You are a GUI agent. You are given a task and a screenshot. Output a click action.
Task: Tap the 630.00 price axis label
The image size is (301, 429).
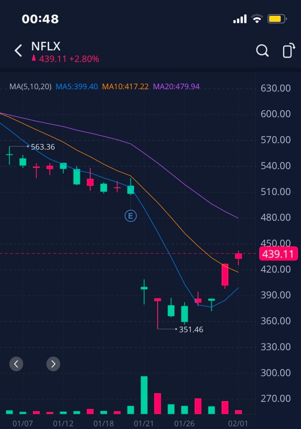tap(275, 88)
